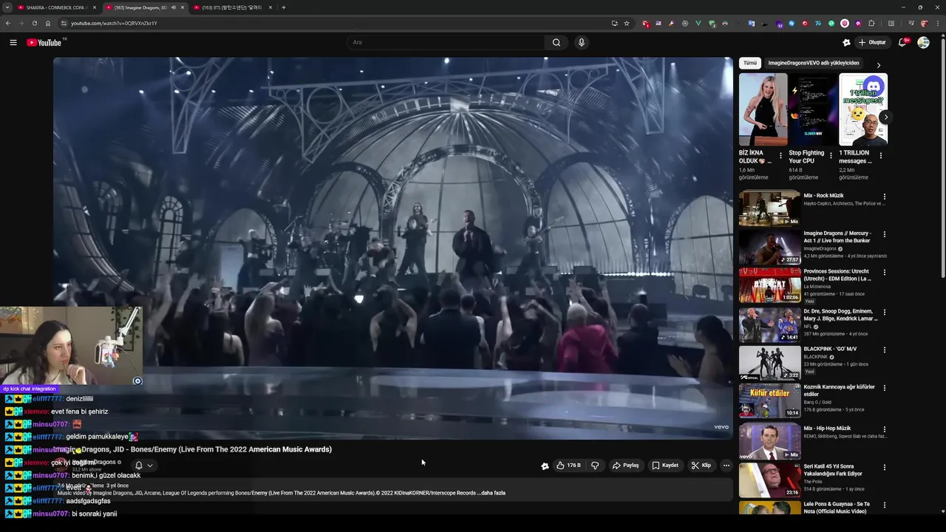The image size is (946, 532).
Task: Mute audio on Imagine Dragons tab
Action: click(x=173, y=7)
